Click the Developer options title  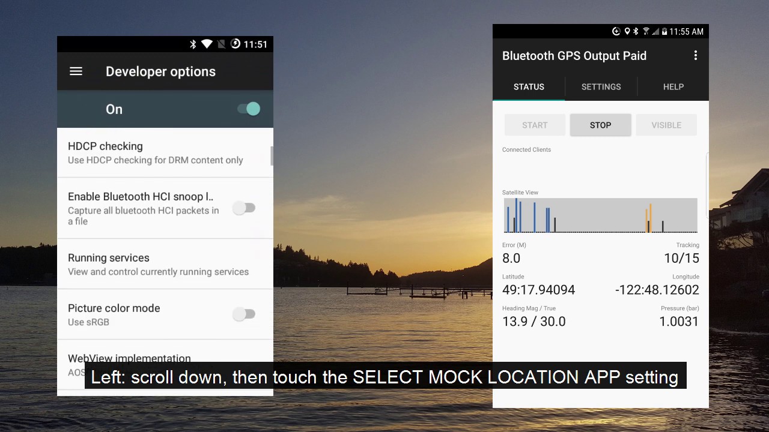click(x=160, y=71)
